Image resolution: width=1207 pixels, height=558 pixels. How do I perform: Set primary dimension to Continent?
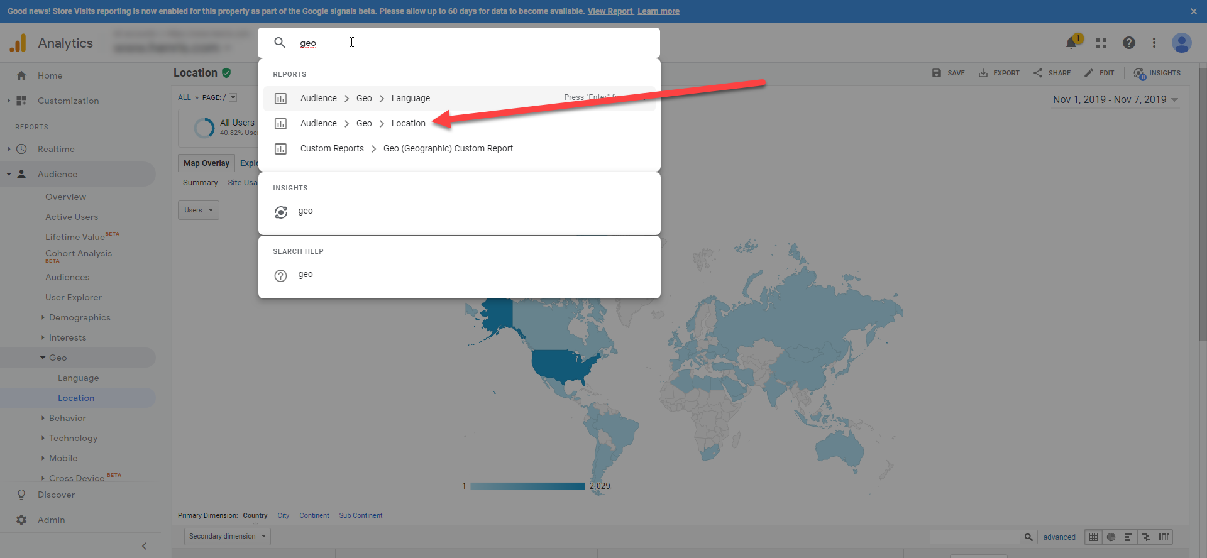tap(314, 515)
